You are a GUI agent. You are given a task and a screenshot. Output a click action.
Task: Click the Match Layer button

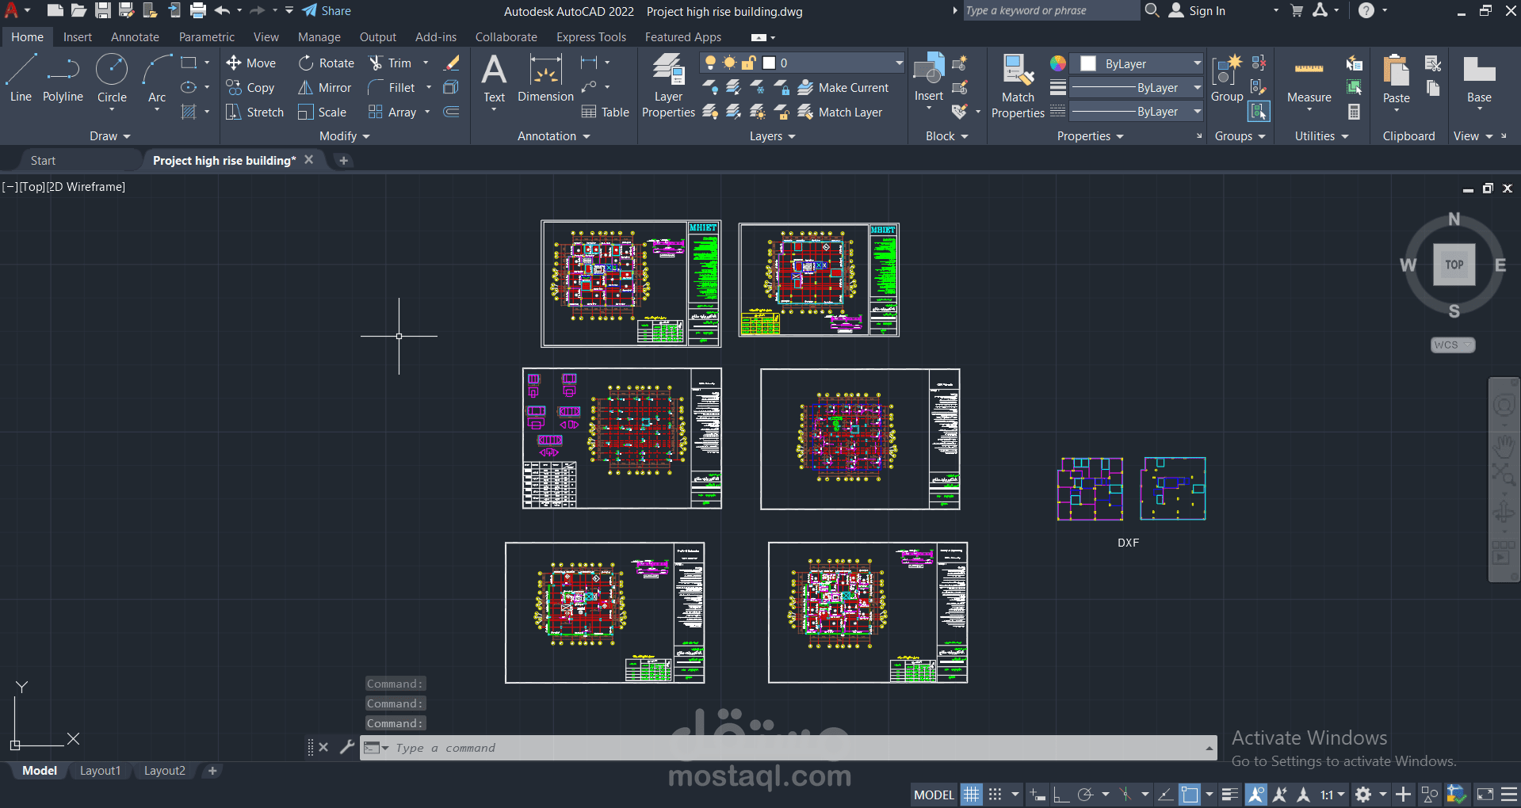click(x=839, y=112)
